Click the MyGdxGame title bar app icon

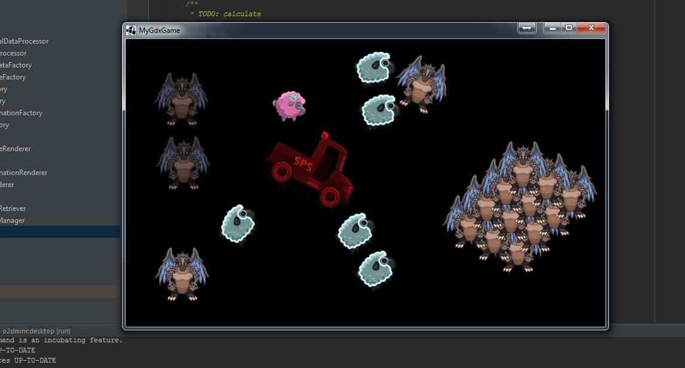pos(131,30)
